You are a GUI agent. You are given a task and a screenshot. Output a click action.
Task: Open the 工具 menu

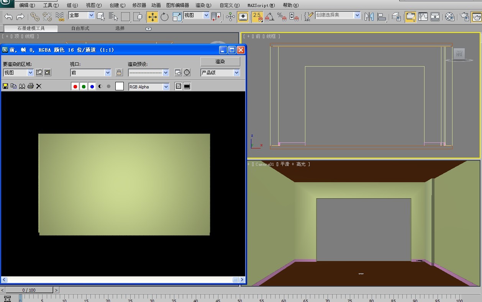51,5
